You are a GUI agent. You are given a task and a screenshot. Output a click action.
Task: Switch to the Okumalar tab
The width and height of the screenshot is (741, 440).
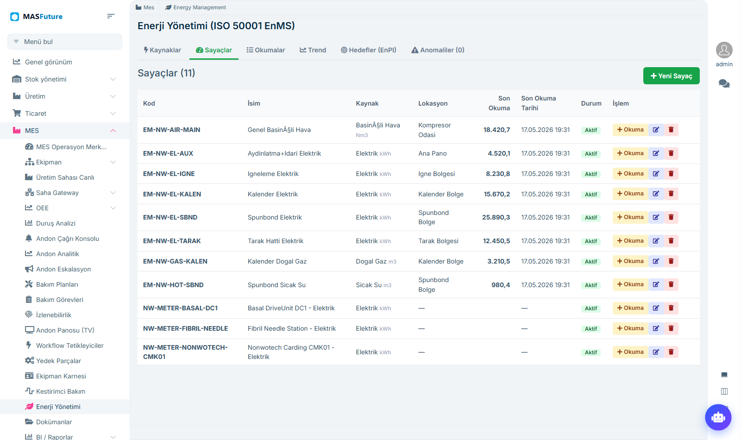pyautogui.click(x=266, y=50)
